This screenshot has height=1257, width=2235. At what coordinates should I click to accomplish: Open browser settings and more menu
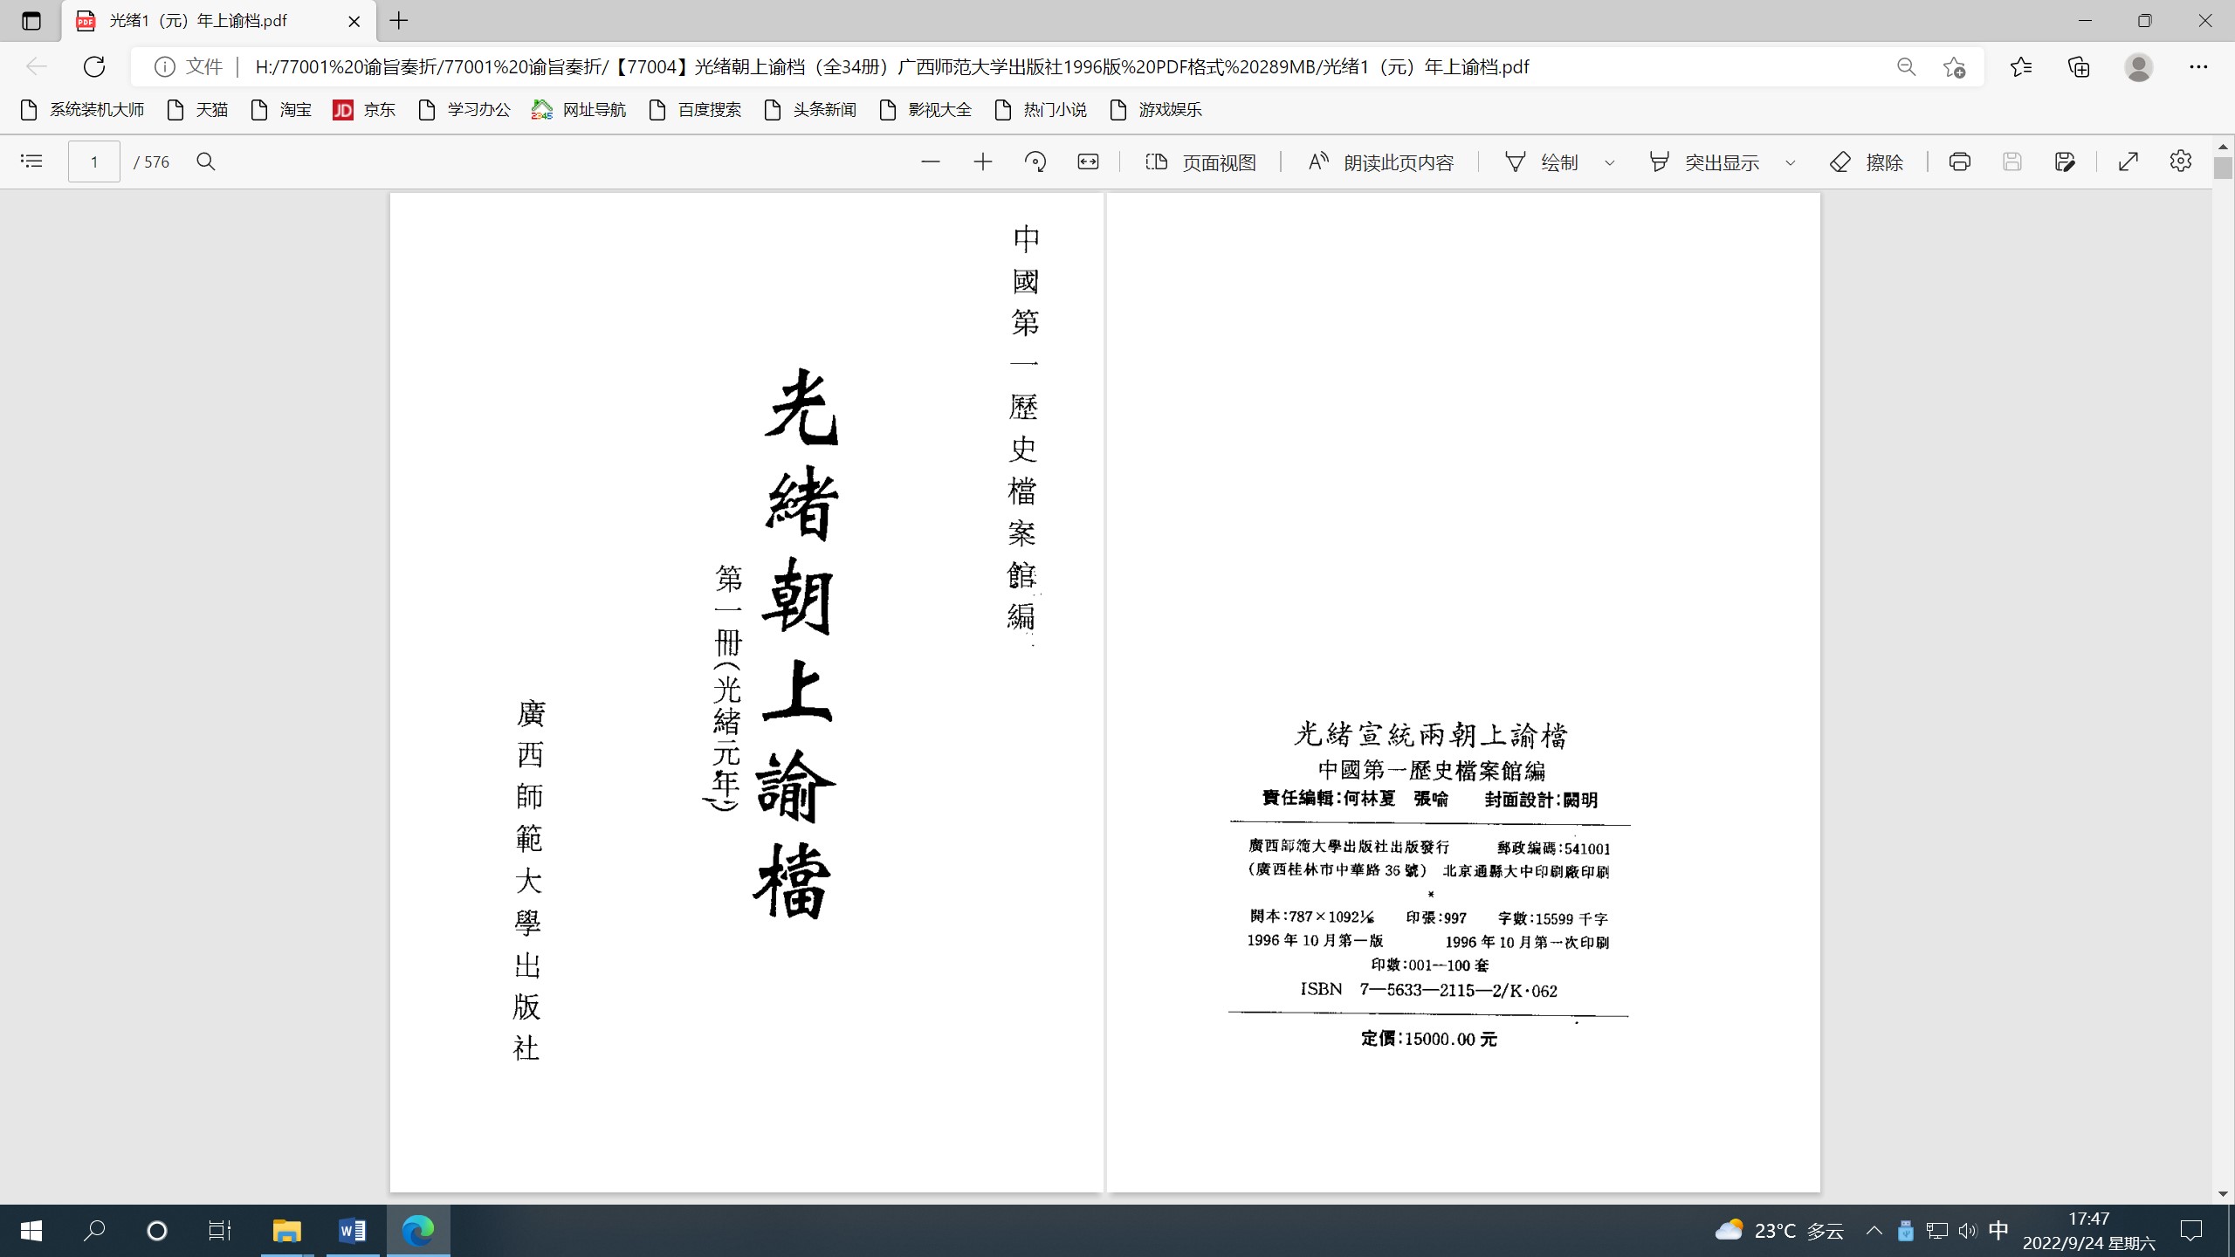(x=2198, y=67)
